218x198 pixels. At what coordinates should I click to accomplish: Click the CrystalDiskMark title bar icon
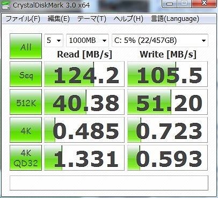6,5
